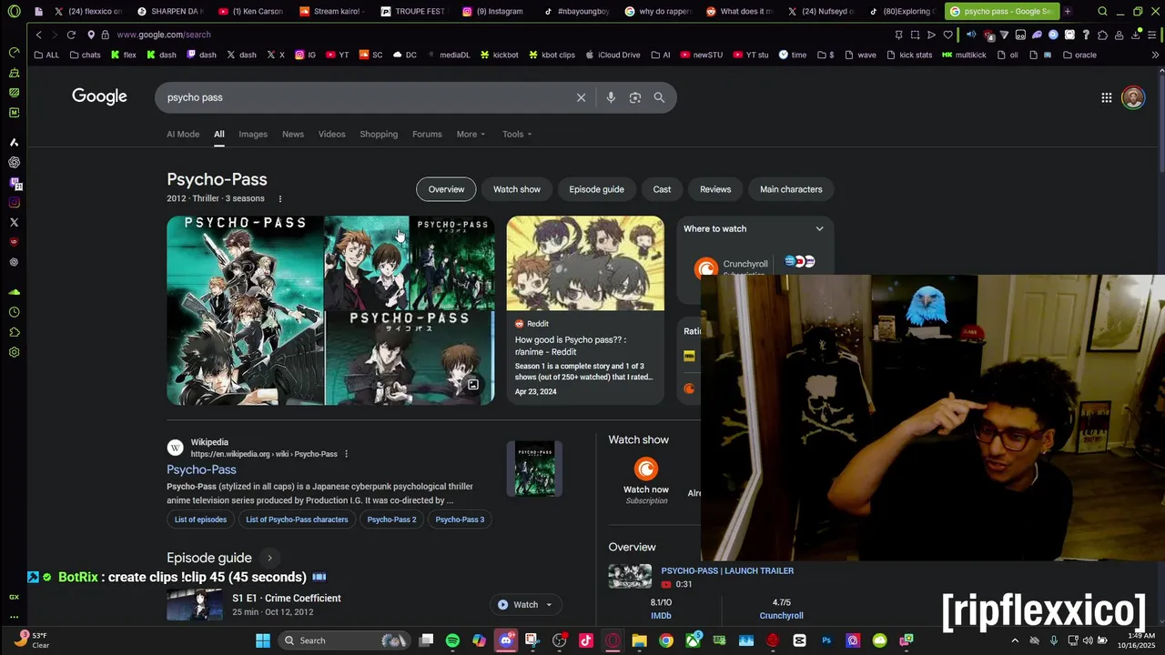1165x655 pixels.
Task: Reload the page with the refresh icon
Action: click(x=71, y=35)
